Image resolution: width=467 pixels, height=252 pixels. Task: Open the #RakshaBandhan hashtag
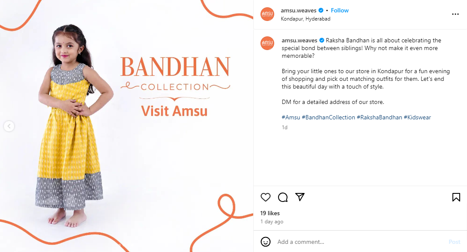click(380, 117)
